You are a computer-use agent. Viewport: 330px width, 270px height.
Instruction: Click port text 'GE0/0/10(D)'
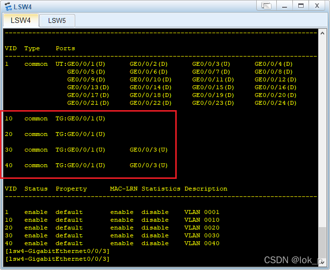tap(150, 79)
